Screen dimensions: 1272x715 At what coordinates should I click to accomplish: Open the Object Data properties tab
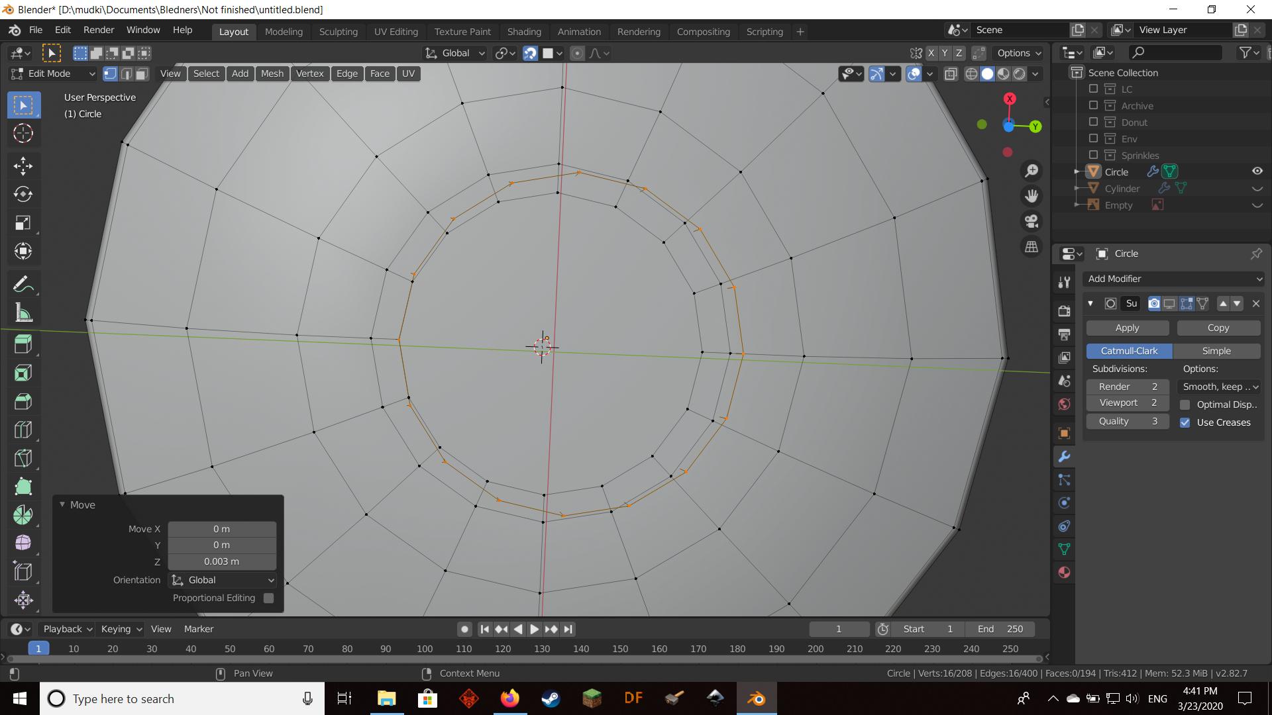(x=1064, y=549)
